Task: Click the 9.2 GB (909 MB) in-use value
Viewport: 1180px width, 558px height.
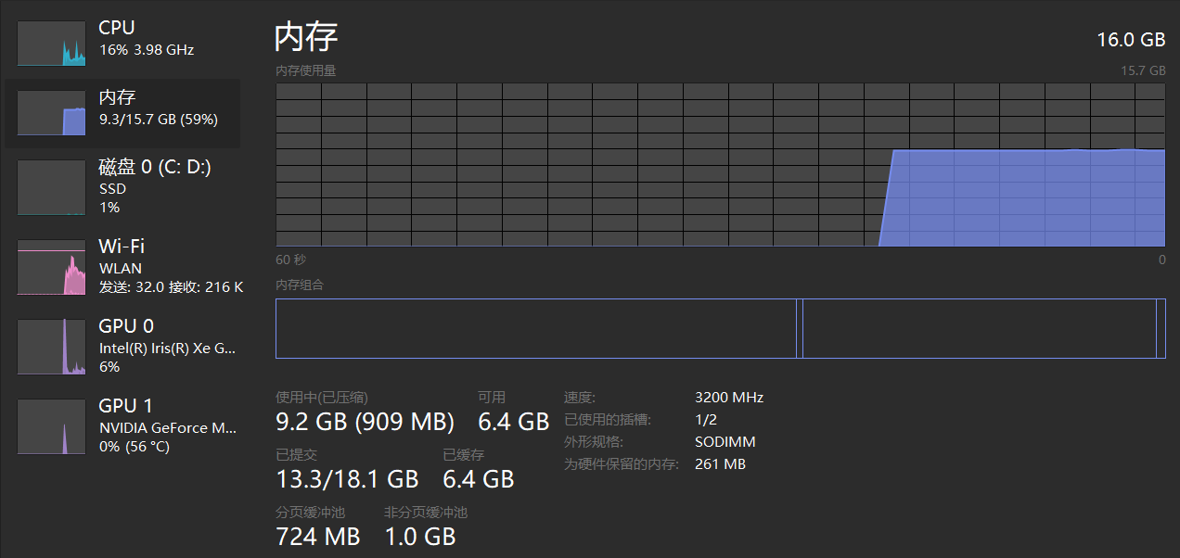Action: coord(365,423)
